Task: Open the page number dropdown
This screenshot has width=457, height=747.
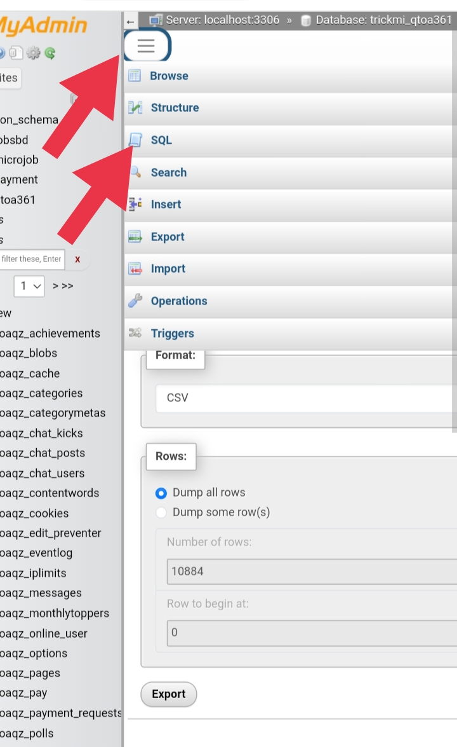Action: [x=30, y=286]
